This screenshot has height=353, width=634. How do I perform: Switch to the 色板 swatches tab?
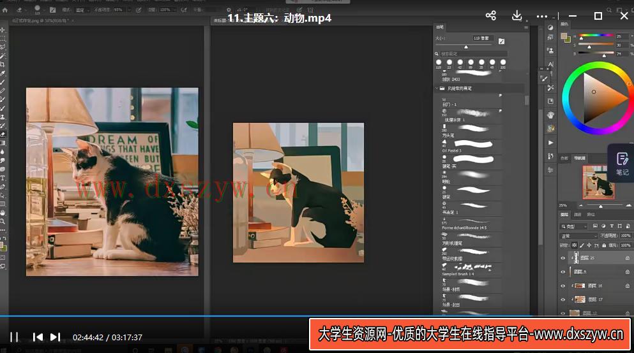click(564, 158)
